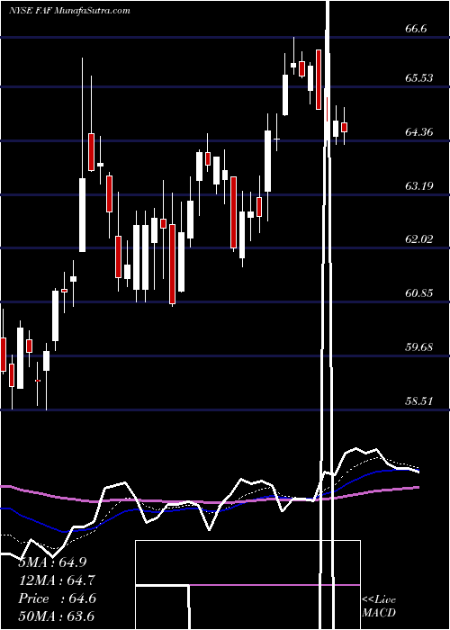450x630 pixels.
Task: Click the 59.68 price axis label
Action: [419, 346]
